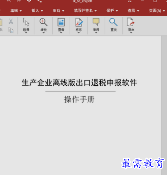
Task: Expand the 页面(A) menu
Action: pos(157,11)
